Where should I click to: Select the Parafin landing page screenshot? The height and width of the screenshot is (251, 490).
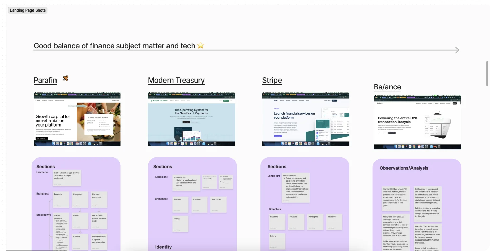coord(77,119)
